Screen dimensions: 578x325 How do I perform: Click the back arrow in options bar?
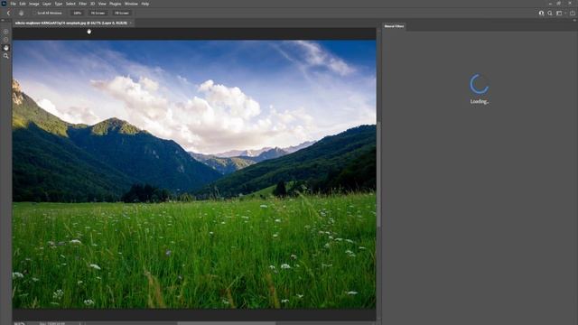8,13
